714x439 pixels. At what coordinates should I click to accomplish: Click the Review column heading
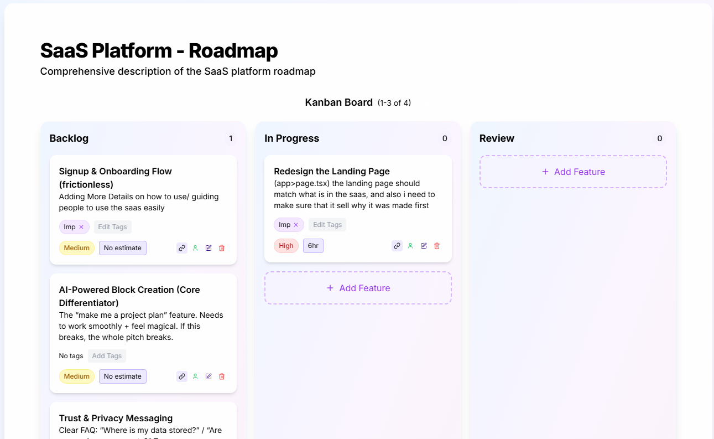[x=497, y=138]
